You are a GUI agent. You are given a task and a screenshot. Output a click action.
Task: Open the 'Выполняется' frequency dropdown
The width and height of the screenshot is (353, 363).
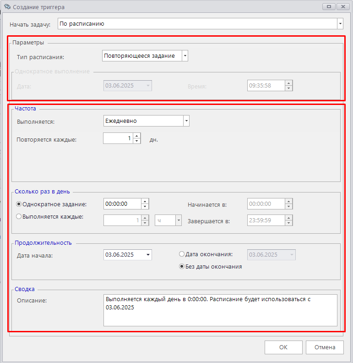[x=186, y=121]
